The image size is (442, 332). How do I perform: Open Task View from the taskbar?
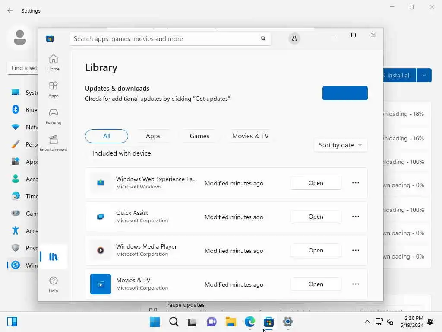pyautogui.click(x=192, y=322)
